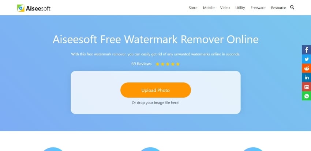Share page via LinkedIn icon

307,78
